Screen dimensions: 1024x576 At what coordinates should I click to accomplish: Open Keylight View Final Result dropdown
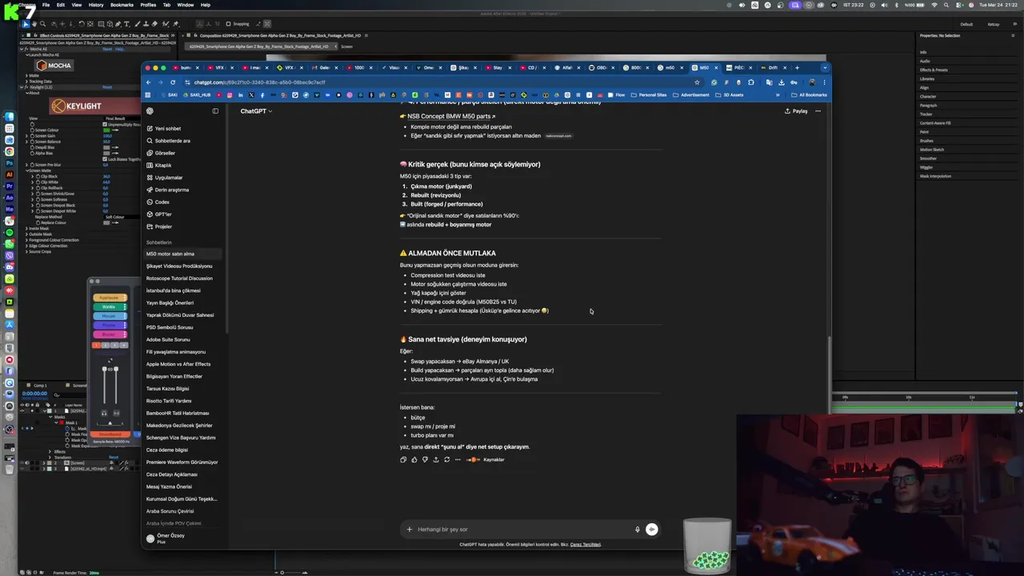(x=122, y=118)
